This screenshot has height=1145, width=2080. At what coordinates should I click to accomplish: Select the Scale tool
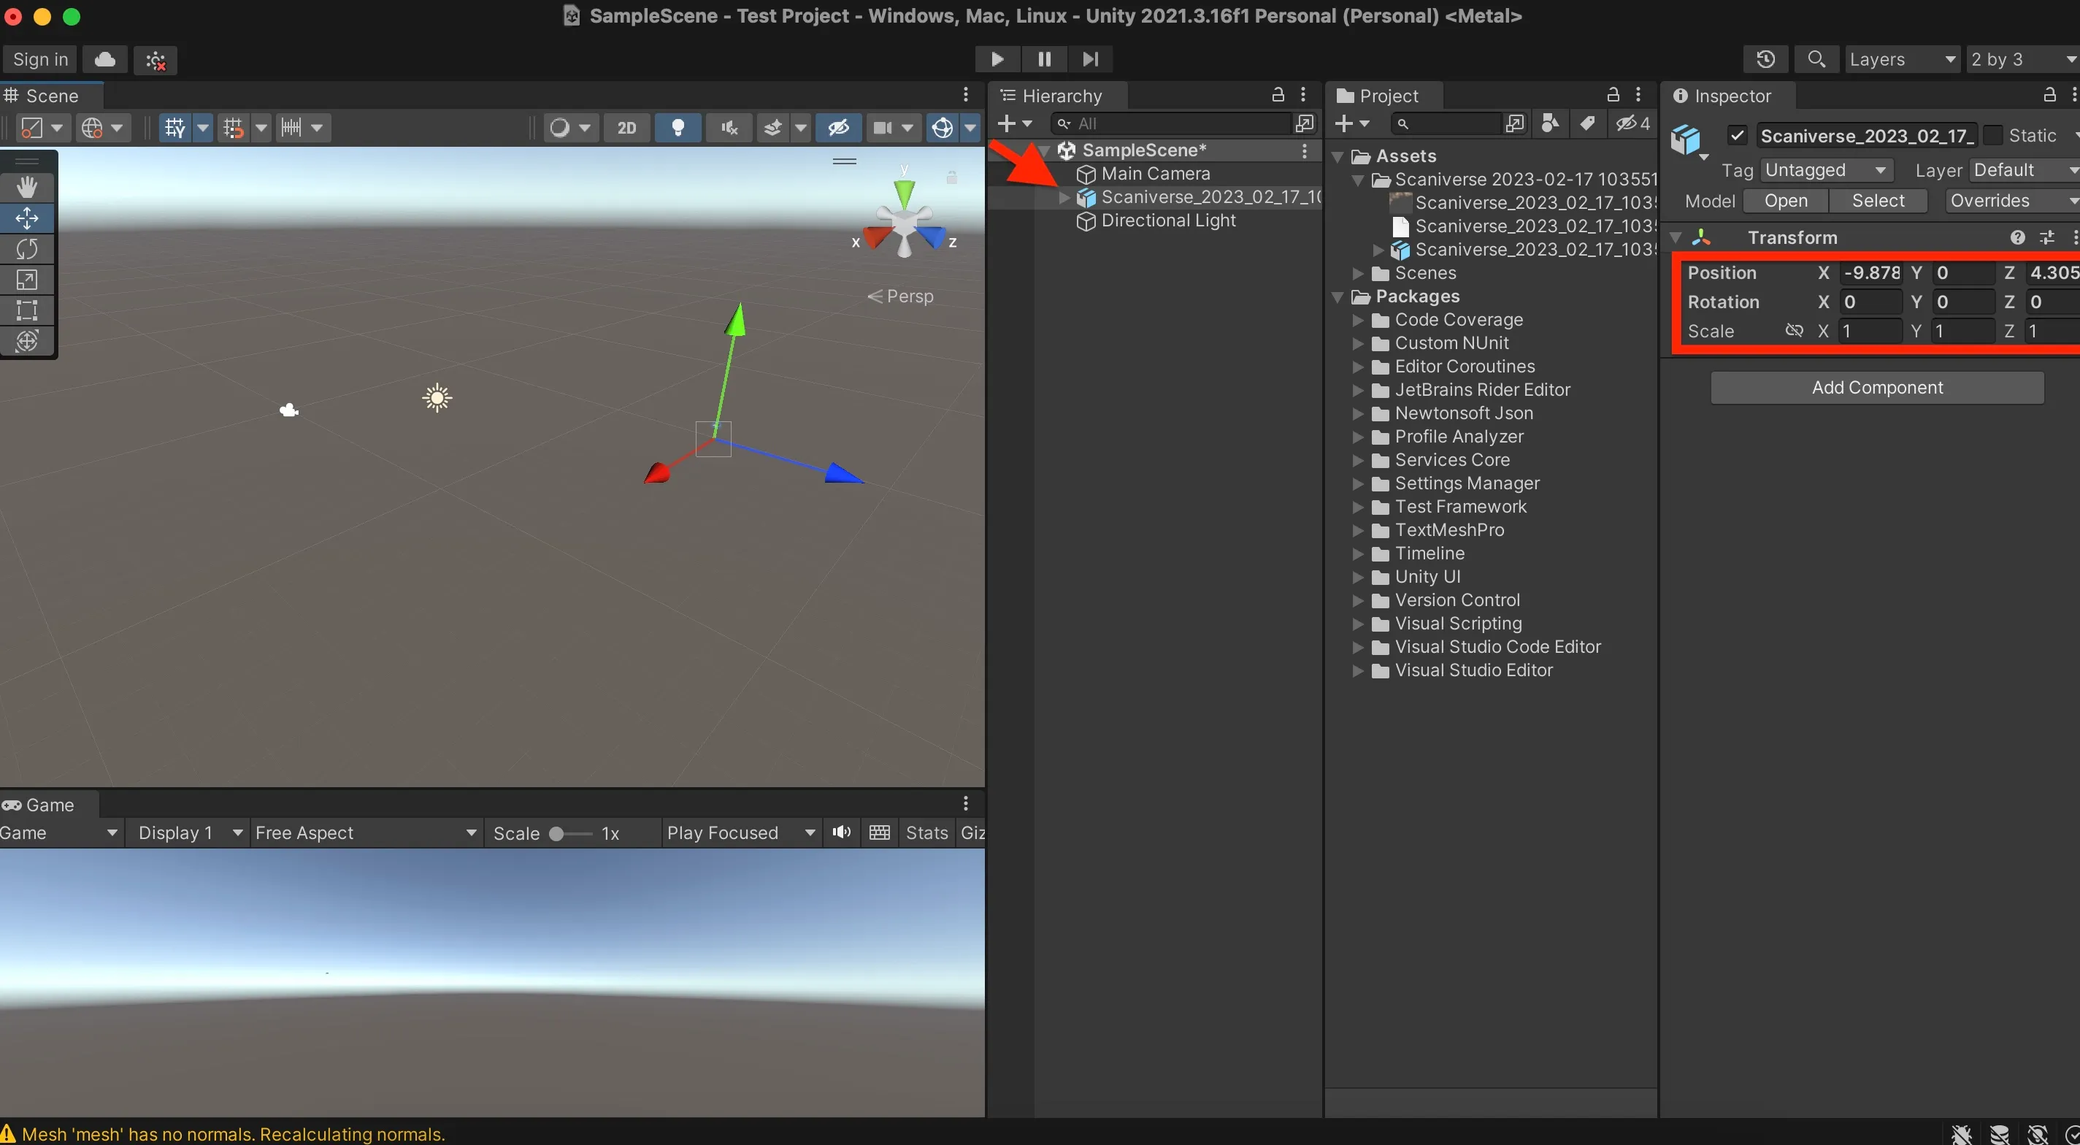[x=26, y=280]
